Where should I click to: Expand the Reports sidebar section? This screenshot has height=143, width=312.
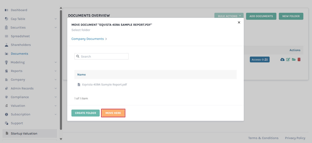click(x=55, y=71)
